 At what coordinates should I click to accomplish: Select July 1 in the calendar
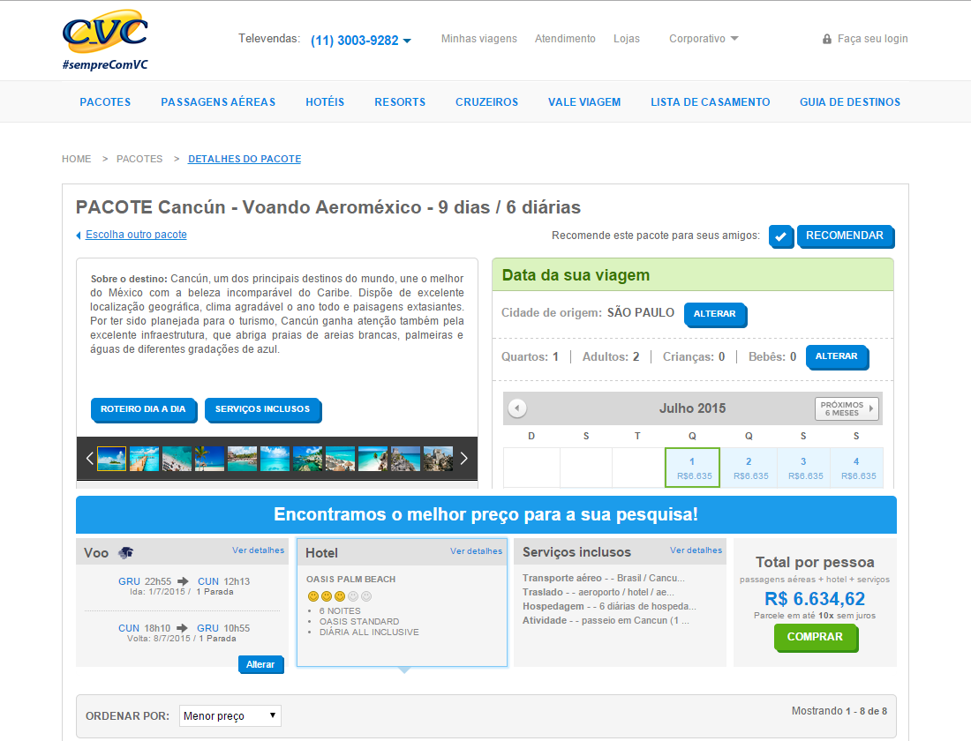click(x=692, y=468)
